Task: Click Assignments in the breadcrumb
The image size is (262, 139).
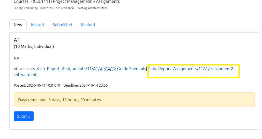Action: [x=108, y=2]
